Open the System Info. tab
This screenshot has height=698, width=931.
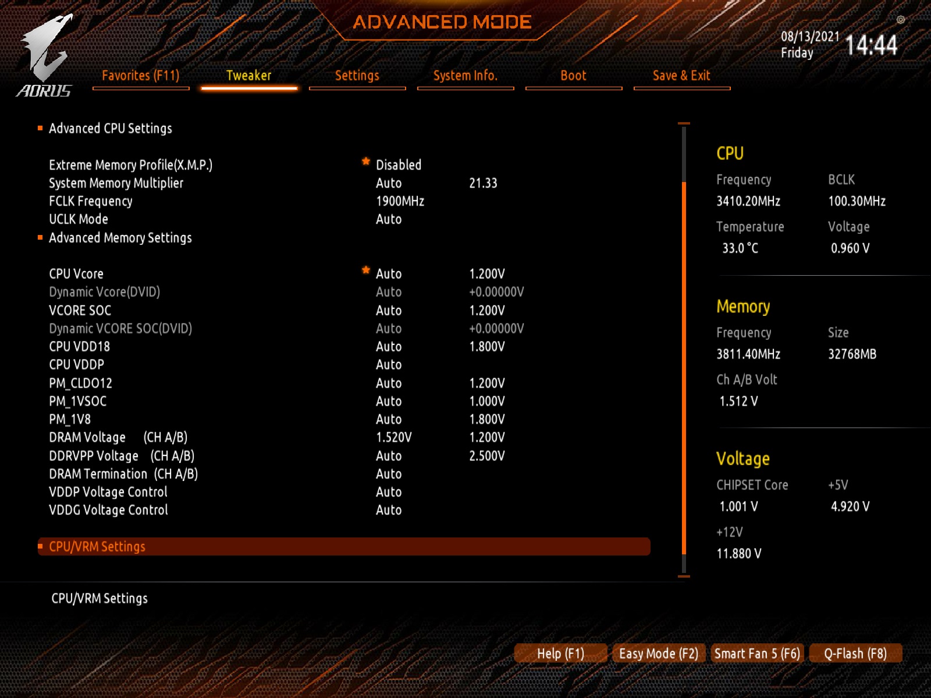[x=465, y=76]
